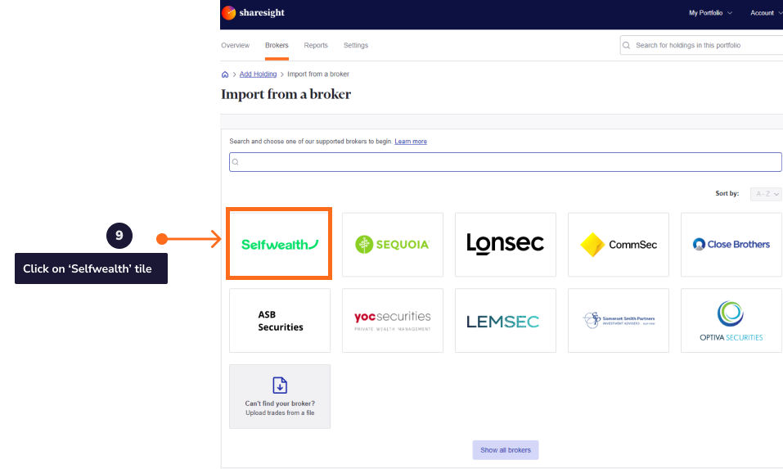
Task: Select the Somerset Smith Partners tile
Action: click(x=619, y=321)
